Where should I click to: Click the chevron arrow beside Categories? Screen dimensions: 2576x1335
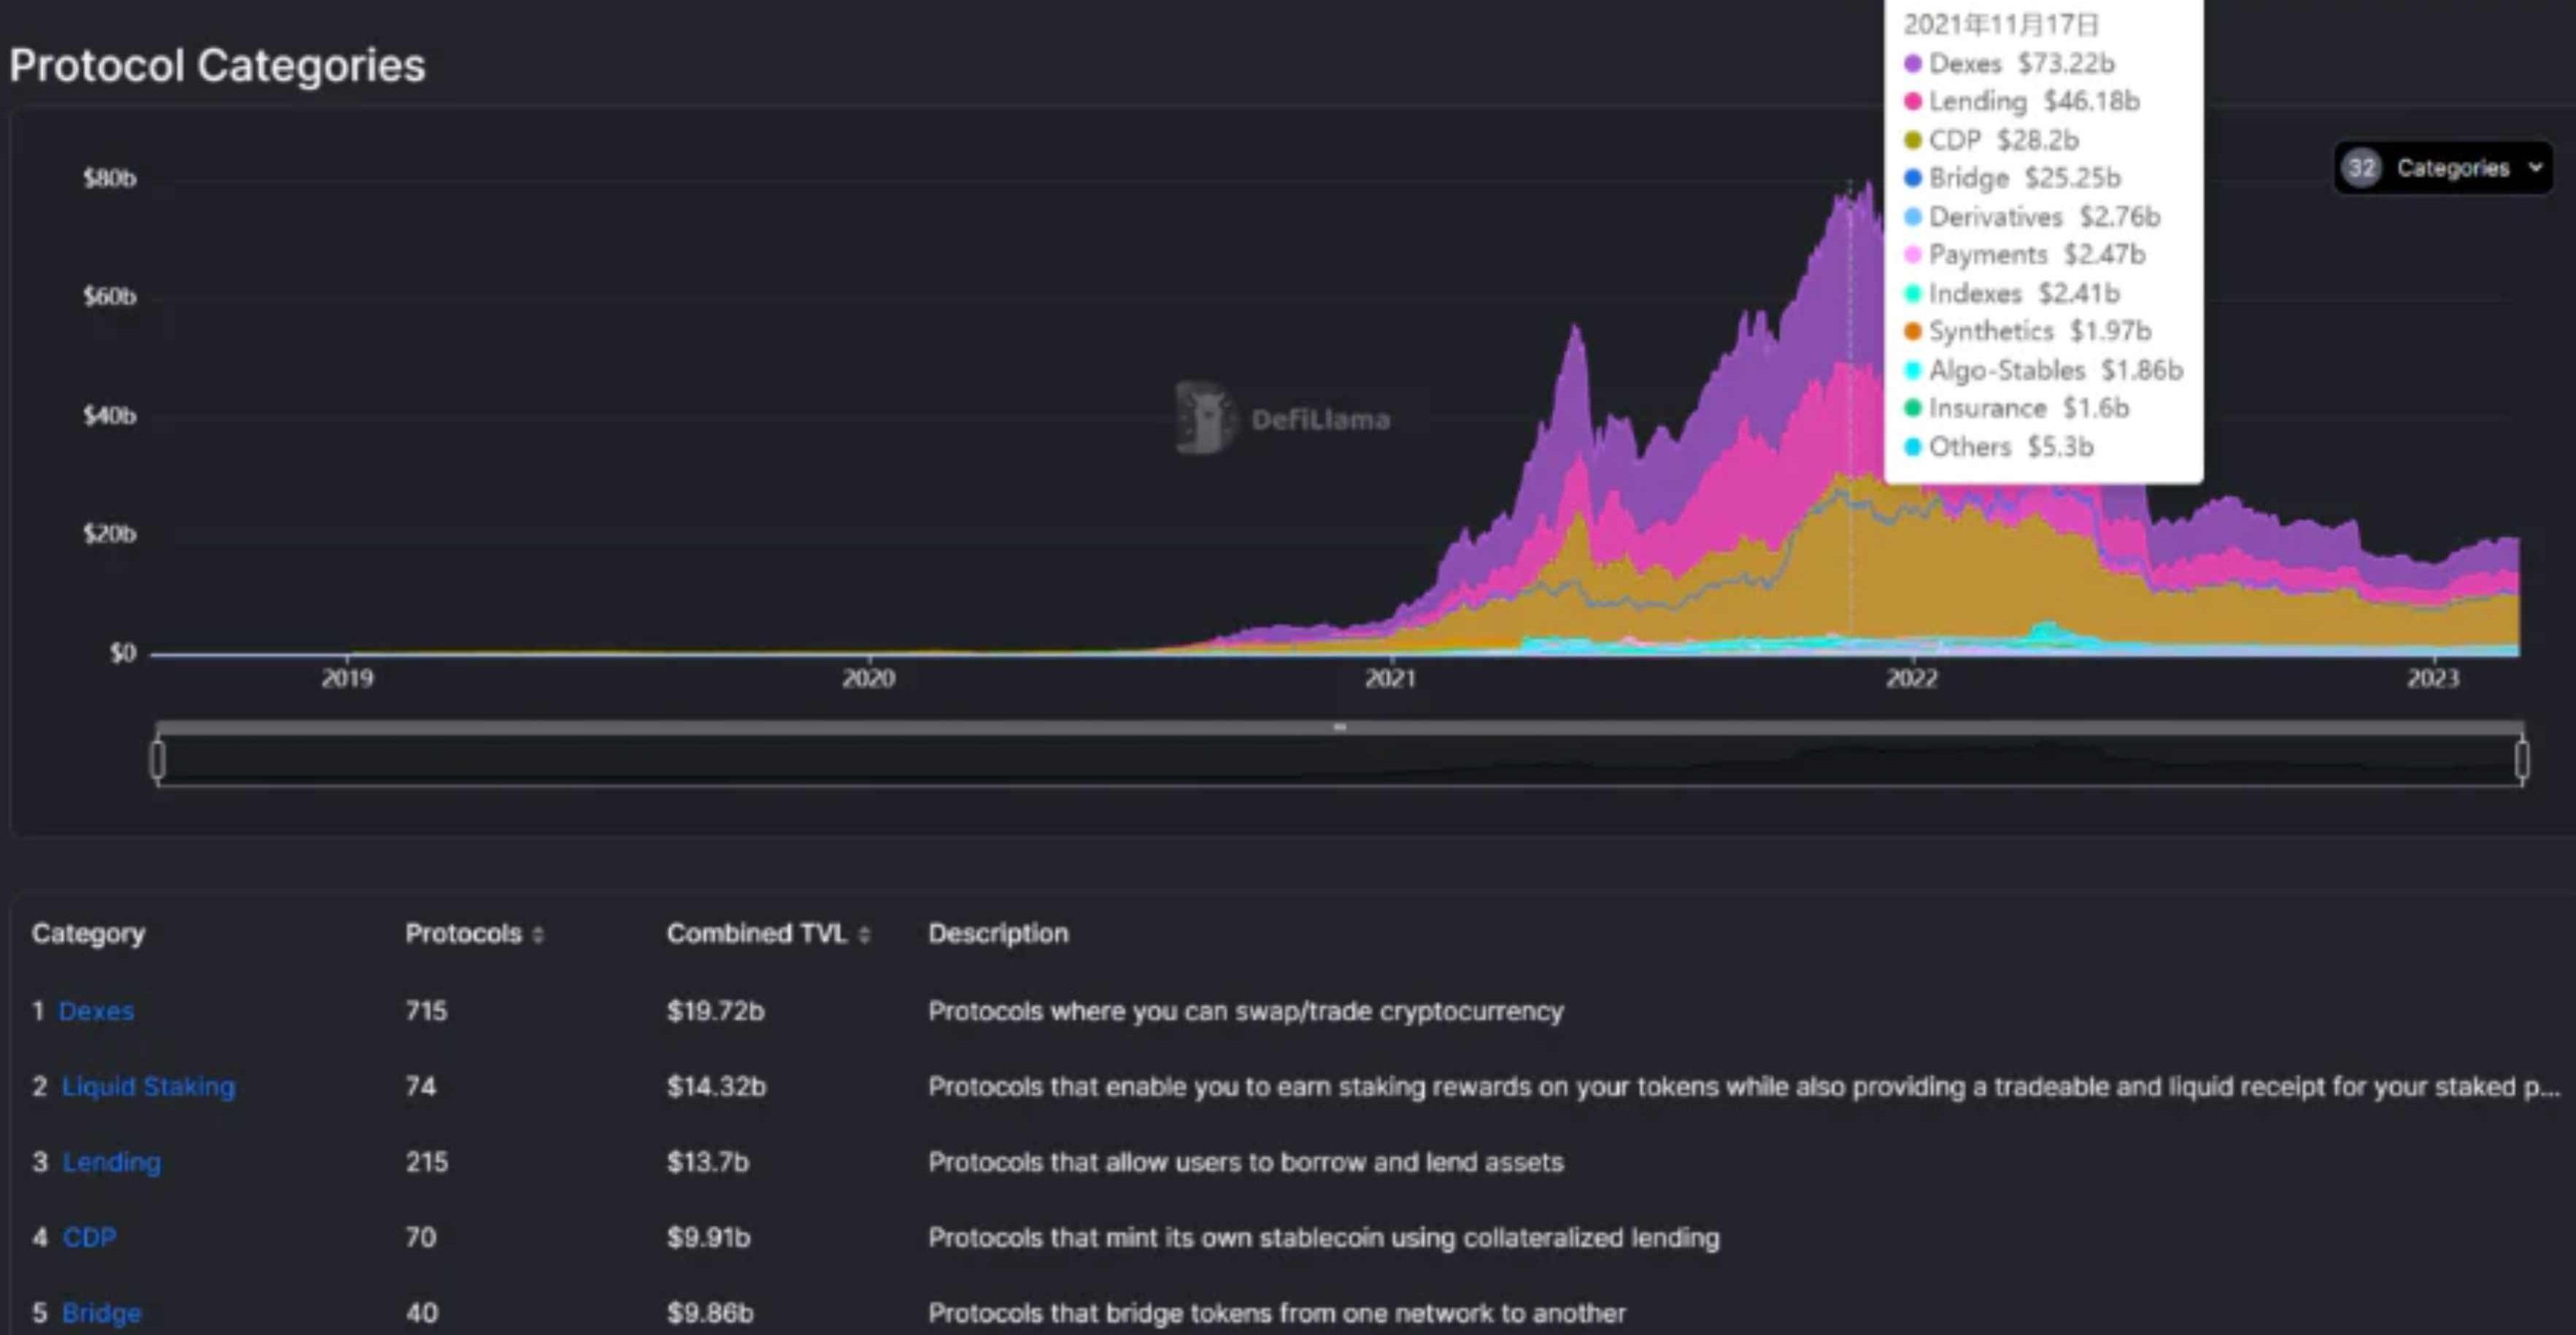tap(2535, 168)
